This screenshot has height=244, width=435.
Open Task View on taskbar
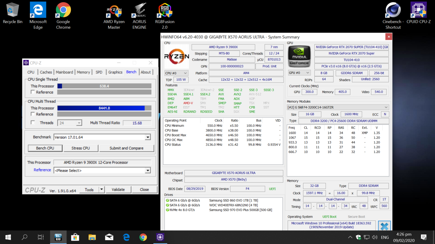point(41,237)
